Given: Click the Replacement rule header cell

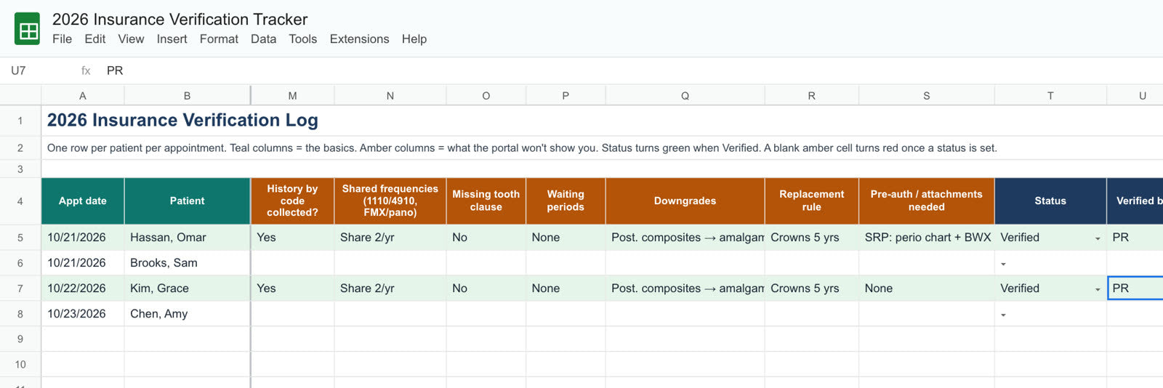Looking at the screenshot, I should point(812,201).
